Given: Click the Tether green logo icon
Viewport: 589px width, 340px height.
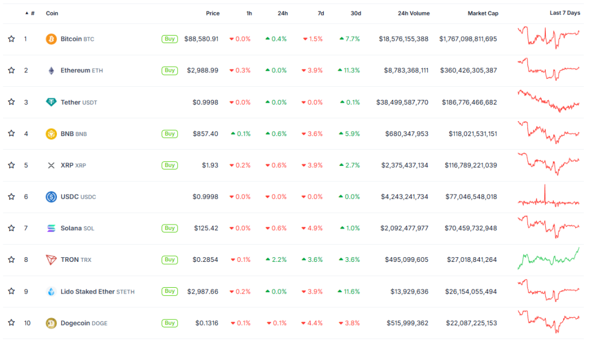Looking at the screenshot, I should [x=51, y=102].
